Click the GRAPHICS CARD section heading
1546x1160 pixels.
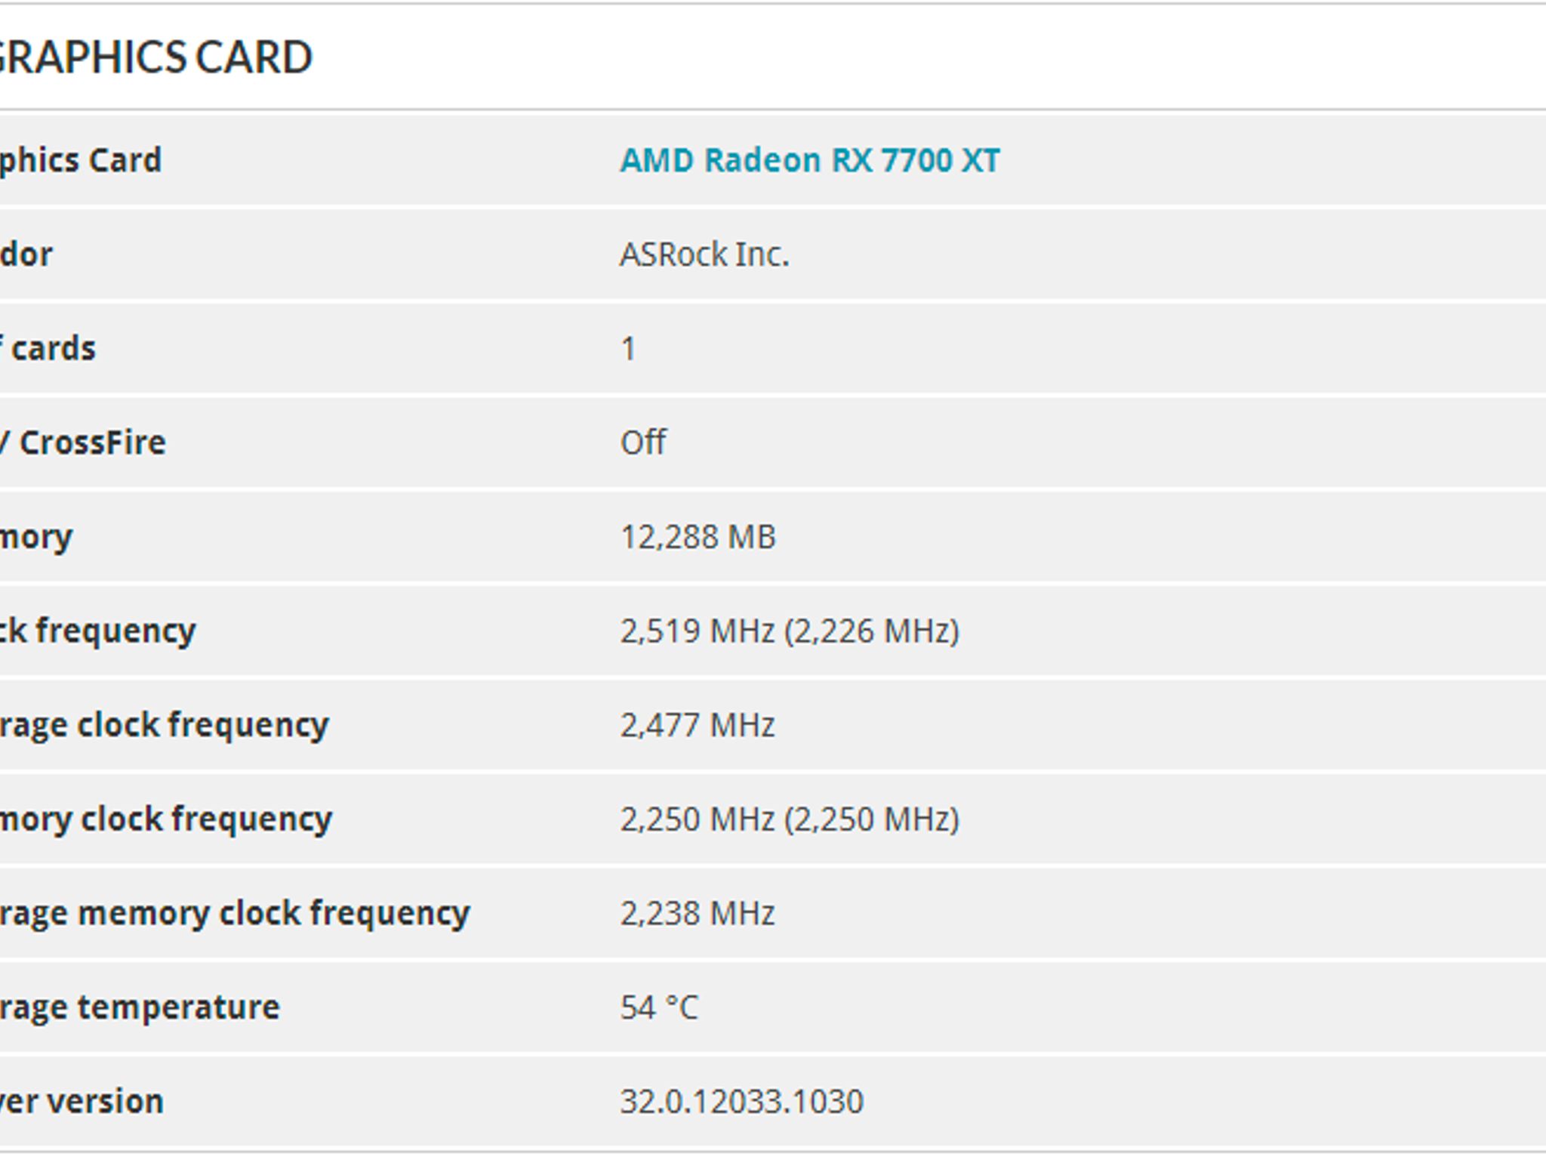(x=155, y=57)
